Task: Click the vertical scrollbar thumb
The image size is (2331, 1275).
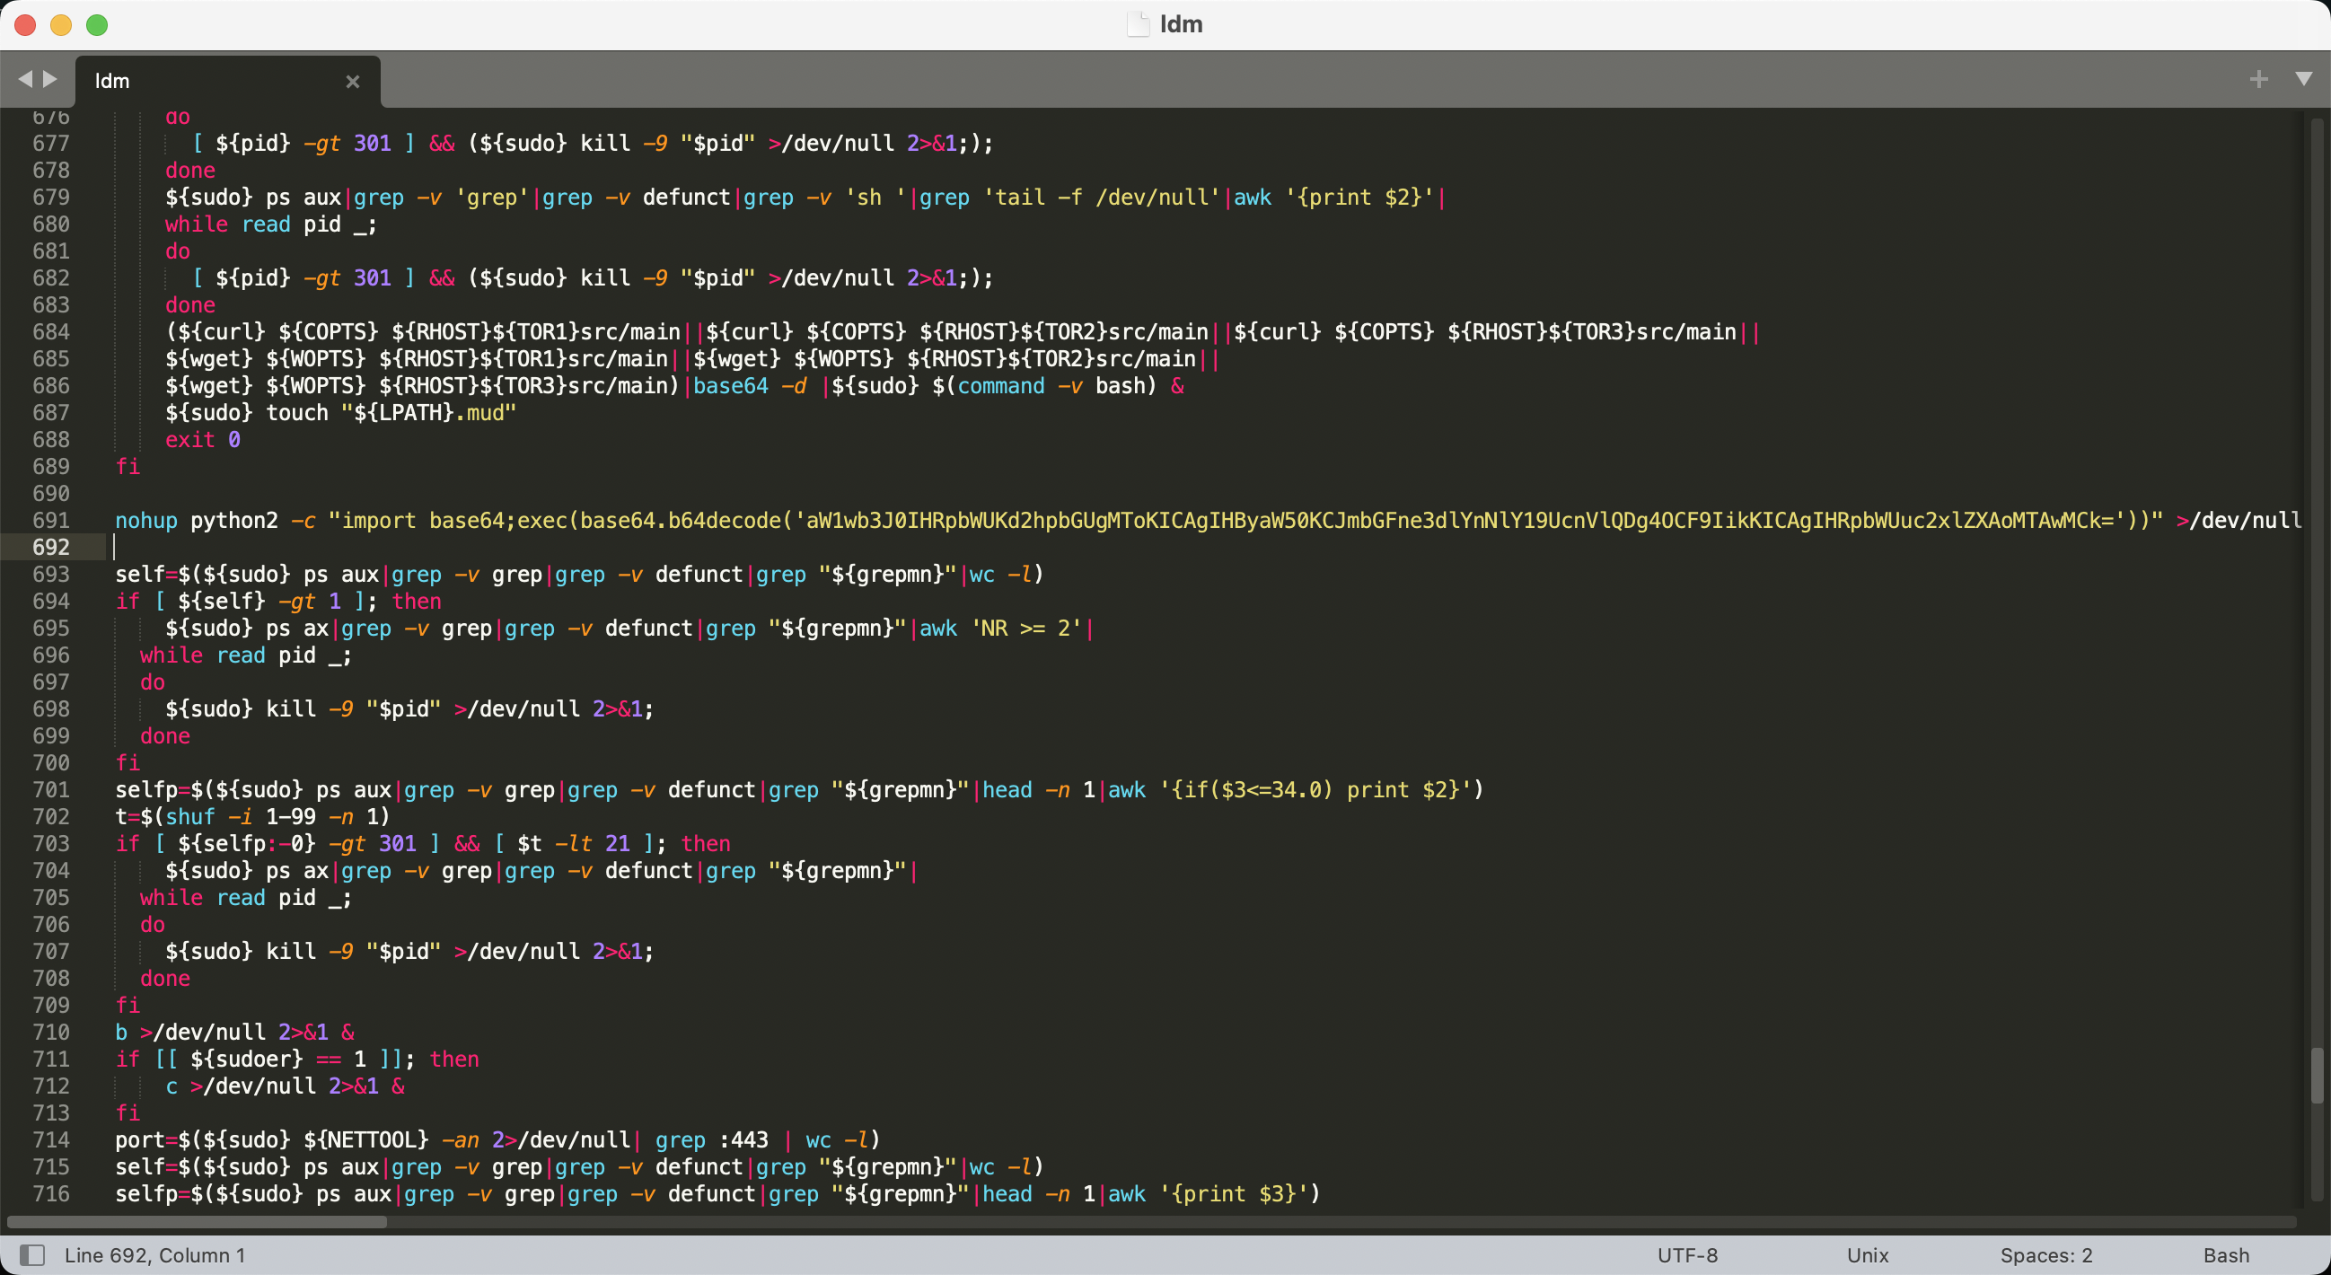Action: tap(2318, 1075)
